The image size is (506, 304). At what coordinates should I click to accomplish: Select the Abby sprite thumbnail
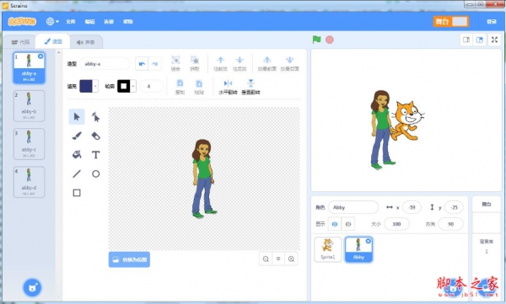pos(358,249)
